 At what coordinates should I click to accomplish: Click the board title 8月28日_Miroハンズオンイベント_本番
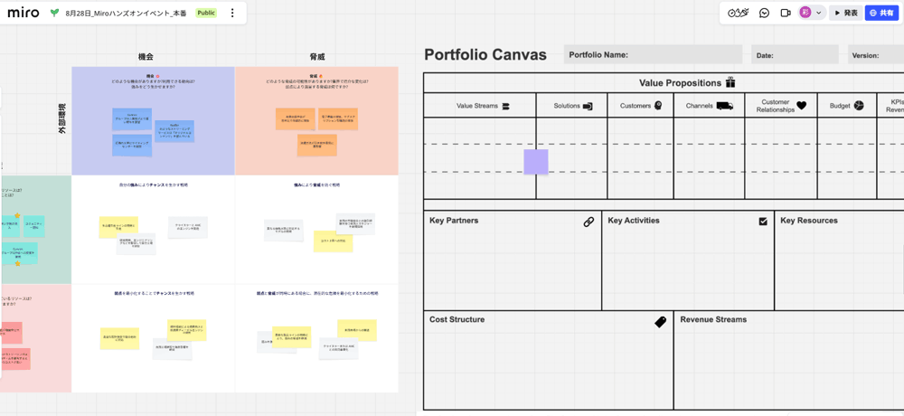click(x=127, y=13)
